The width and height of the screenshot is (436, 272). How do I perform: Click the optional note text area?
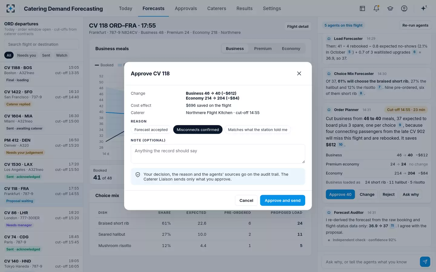click(218, 154)
